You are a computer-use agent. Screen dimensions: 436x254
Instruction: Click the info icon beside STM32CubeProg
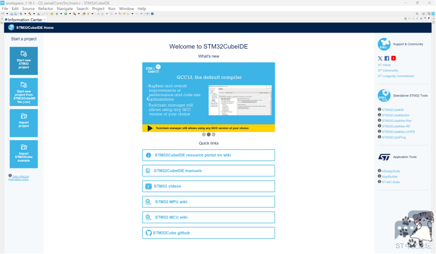click(x=379, y=137)
